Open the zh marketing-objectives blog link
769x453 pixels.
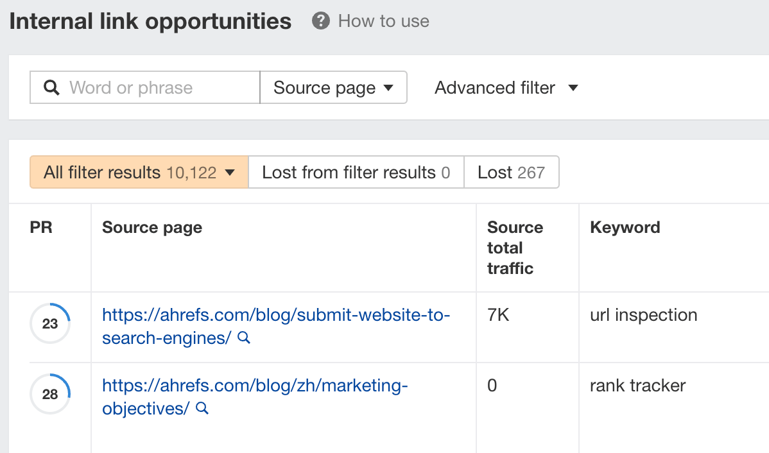pyautogui.click(x=254, y=385)
